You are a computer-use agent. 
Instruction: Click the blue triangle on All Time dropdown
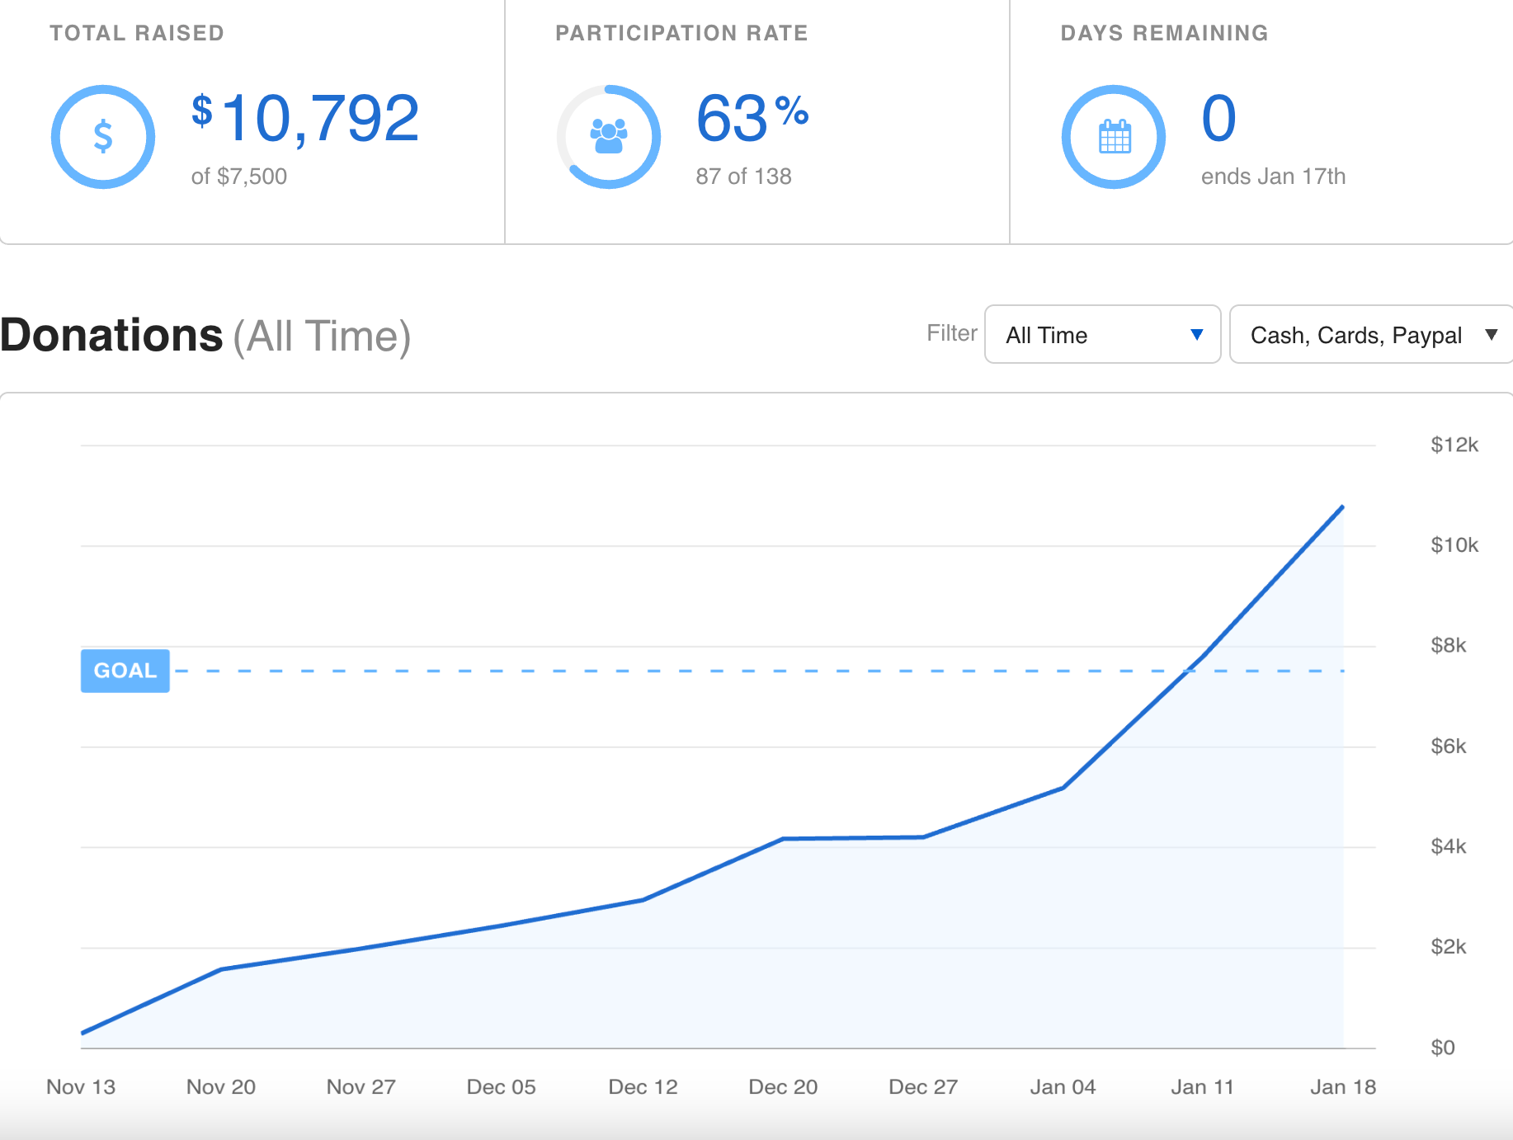click(1195, 335)
